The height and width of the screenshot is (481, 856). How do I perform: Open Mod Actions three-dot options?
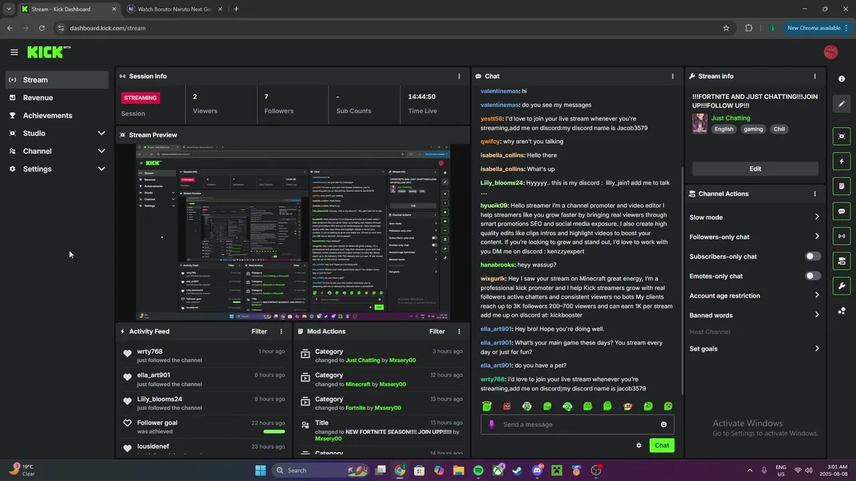tap(459, 331)
